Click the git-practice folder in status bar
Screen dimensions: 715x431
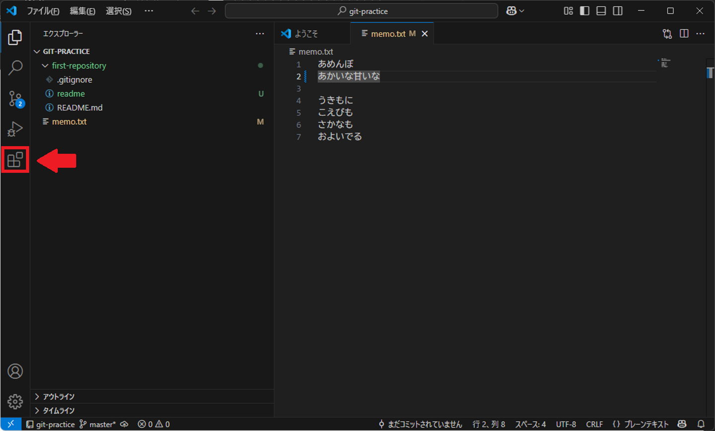tap(51, 424)
